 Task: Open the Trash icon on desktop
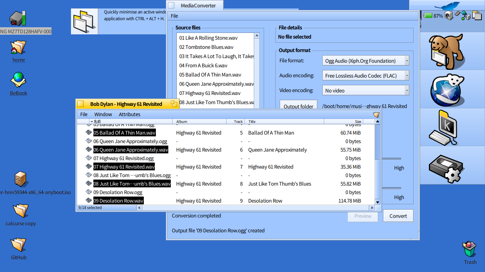point(470,249)
